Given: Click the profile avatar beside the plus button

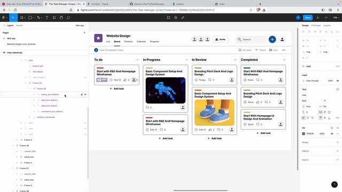Looking at the screenshot, I should tap(282, 39).
